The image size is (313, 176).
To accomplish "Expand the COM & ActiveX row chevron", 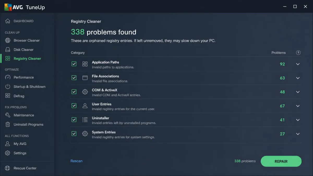I will tap(298, 92).
